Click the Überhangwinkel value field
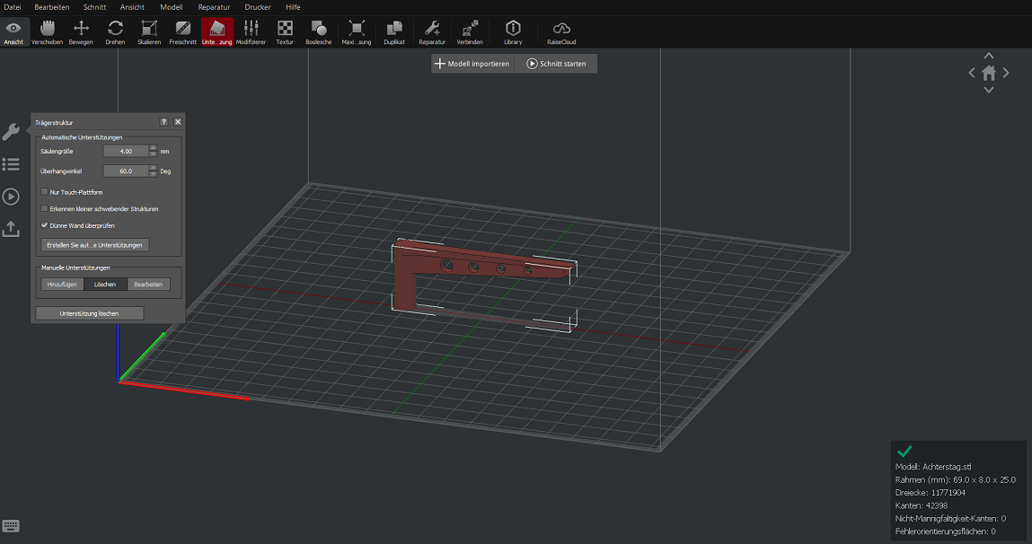Image resolution: width=1032 pixels, height=544 pixels. click(125, 171)
